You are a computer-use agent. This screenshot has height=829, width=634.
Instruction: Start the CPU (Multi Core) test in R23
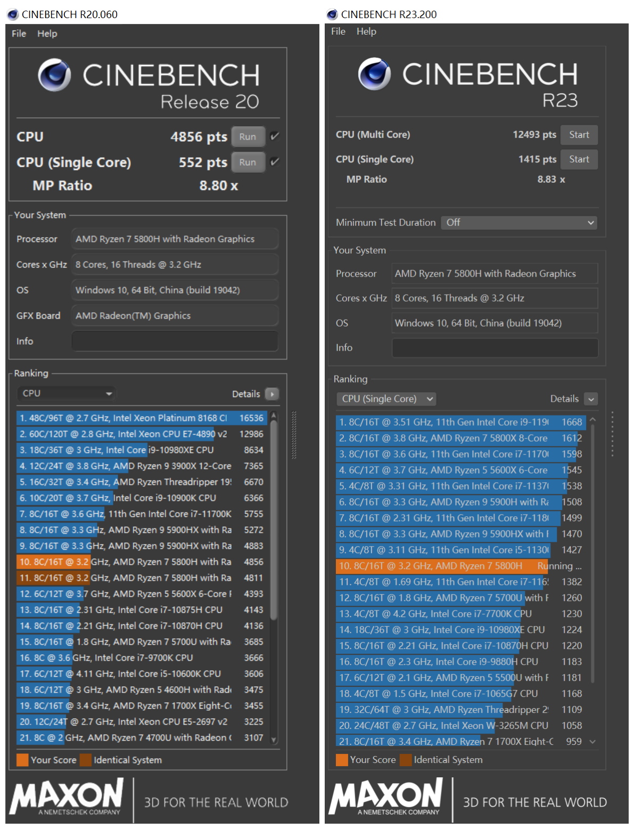[x=579, y=135]
